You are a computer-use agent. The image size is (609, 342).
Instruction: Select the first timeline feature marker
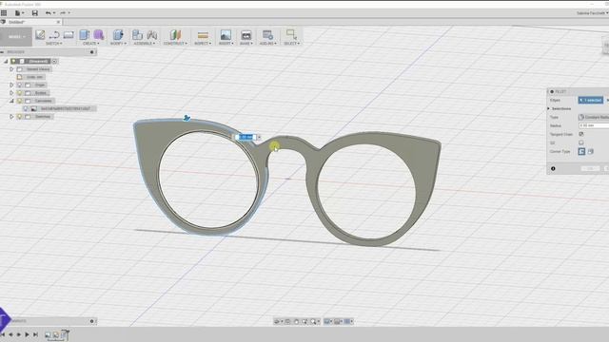[48, 334]
